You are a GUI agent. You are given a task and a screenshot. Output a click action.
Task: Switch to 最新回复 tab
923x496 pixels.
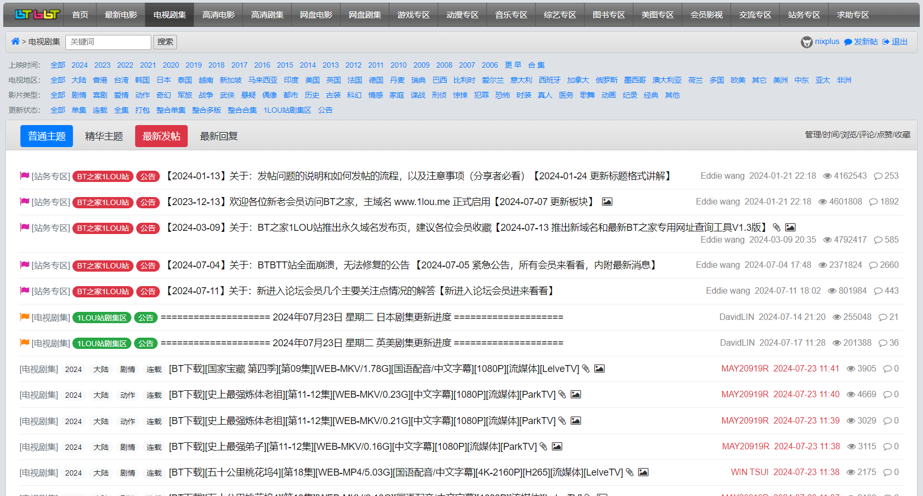(219, 136)
